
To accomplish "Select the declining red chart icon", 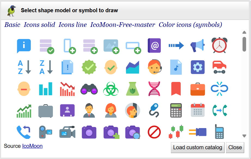I will [67, 89].
